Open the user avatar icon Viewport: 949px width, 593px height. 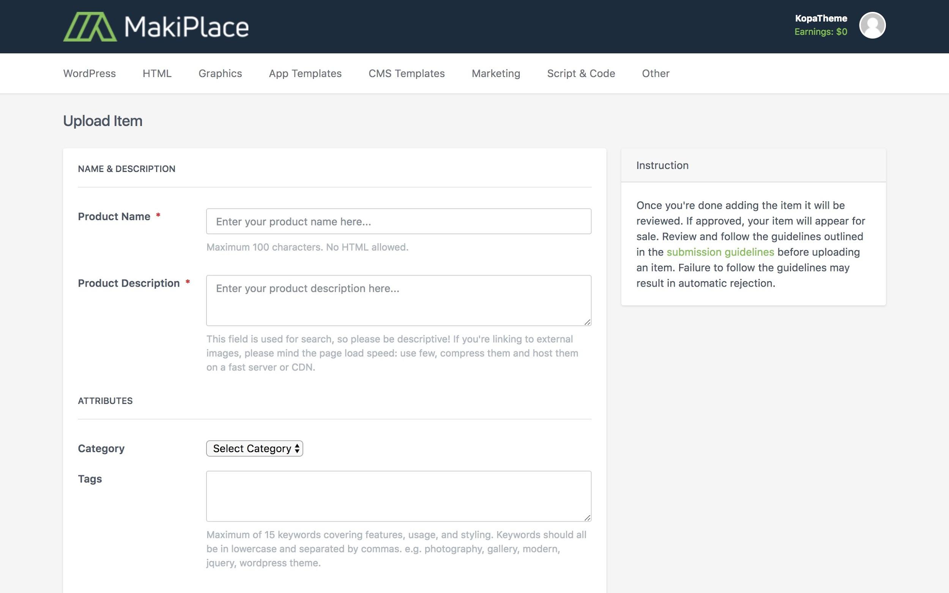872,25
